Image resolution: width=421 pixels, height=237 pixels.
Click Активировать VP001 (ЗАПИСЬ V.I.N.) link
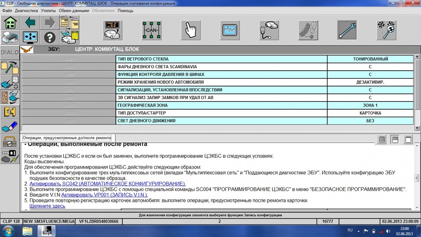point(104,195)
